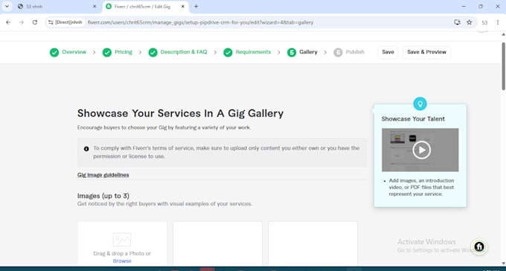Click the 'Images (up to 3)' label
The height and width of the screenshot is (271, 506).
[x=103, y=196]
